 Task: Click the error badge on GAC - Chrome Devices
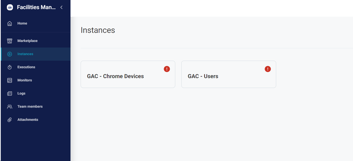tap(167, 69)
